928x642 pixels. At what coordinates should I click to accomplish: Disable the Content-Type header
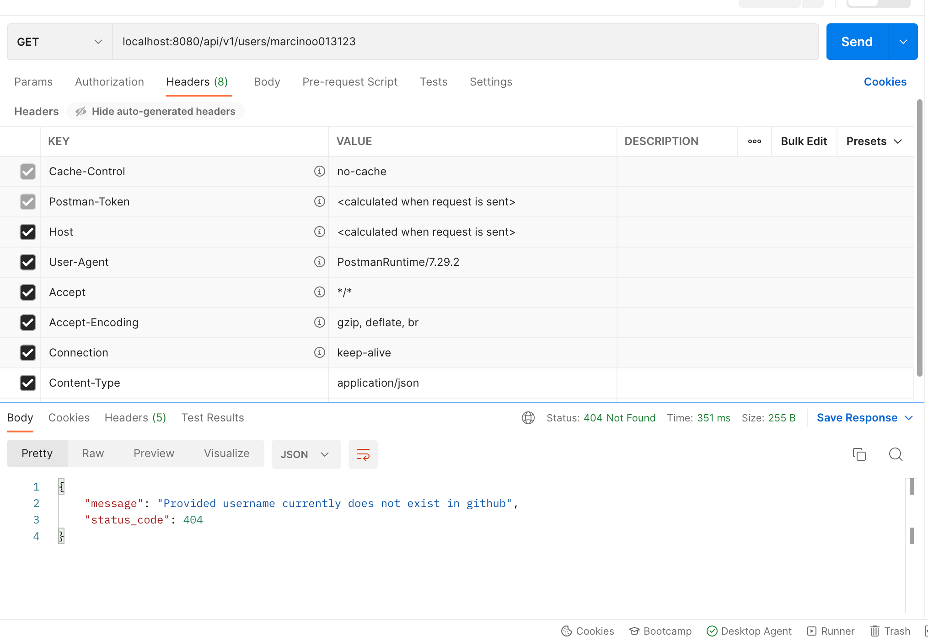tap(28, 383)
